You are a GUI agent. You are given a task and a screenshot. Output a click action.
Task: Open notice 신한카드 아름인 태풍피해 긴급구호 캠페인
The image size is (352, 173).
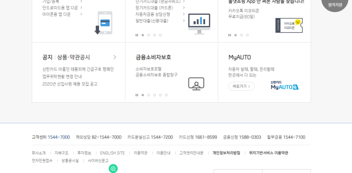78,69
